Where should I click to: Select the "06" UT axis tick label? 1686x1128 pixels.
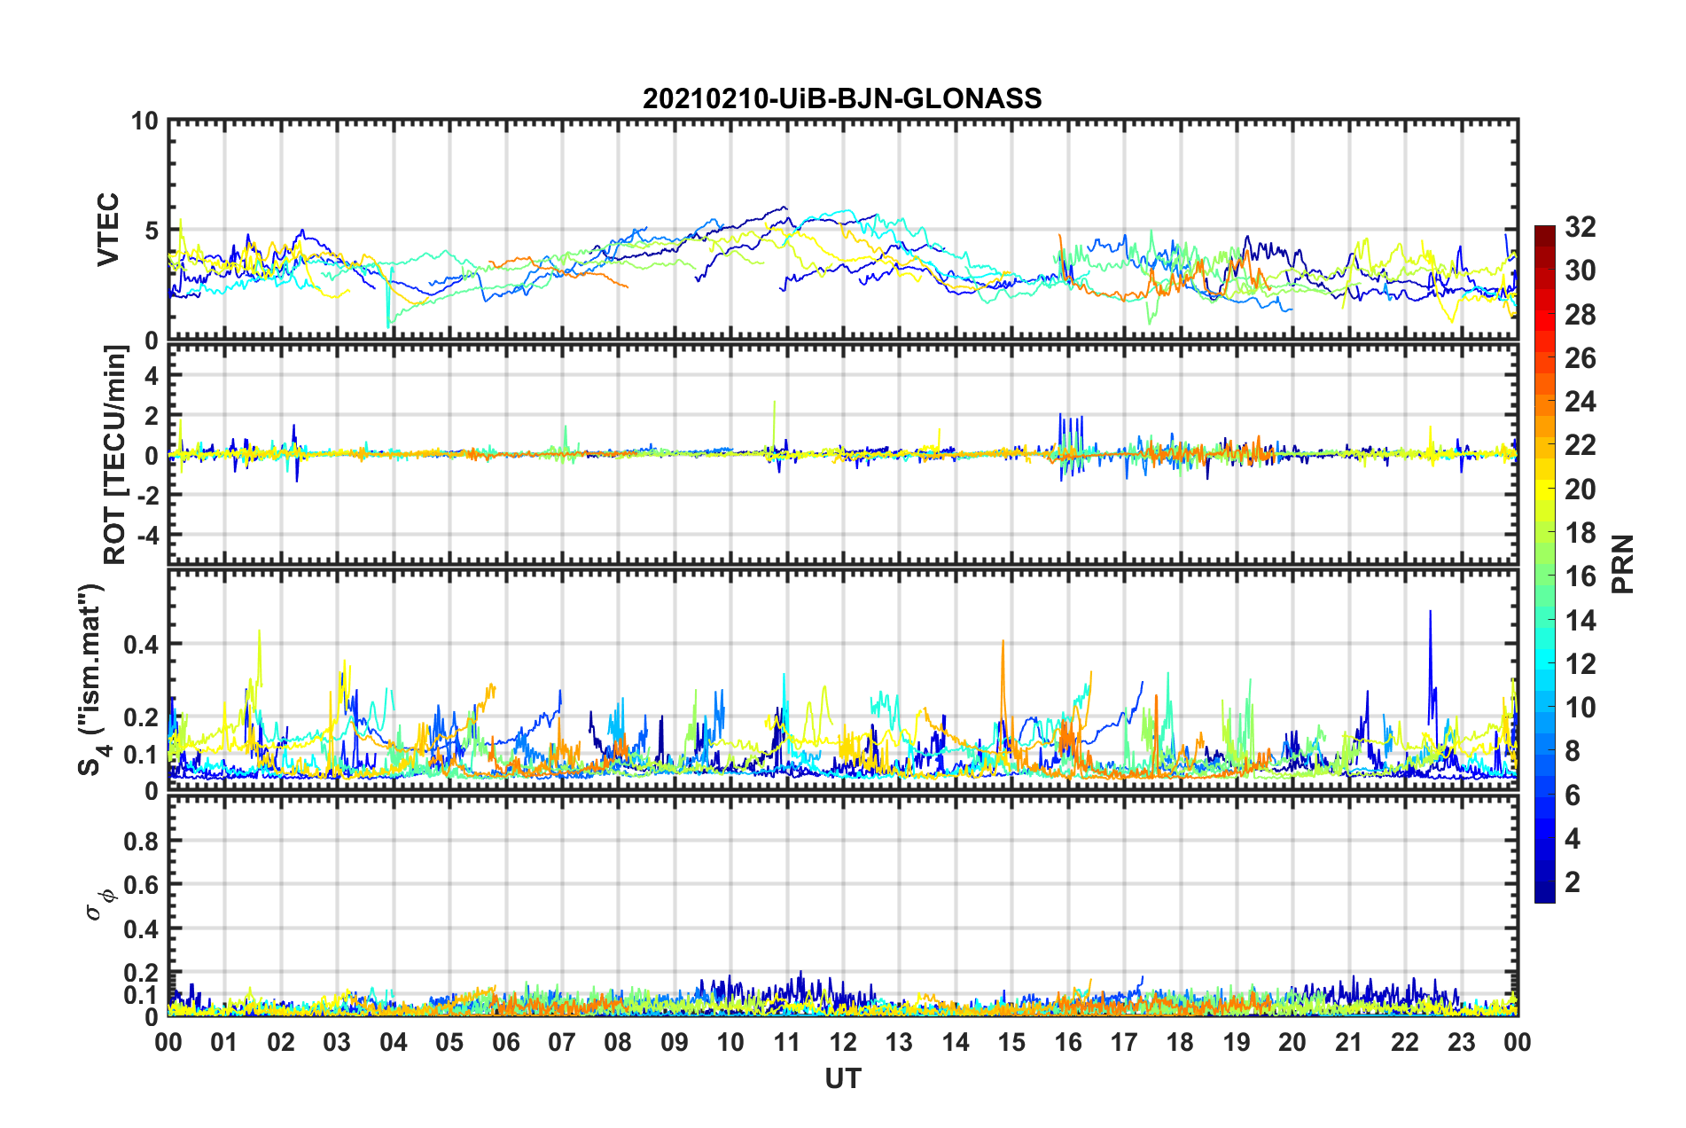click(506, 1042)
